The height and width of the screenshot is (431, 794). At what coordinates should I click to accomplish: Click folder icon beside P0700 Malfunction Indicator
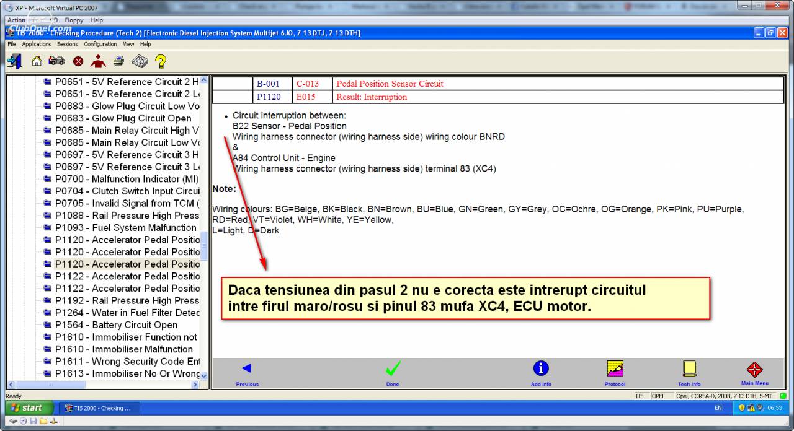click(x=48, y=179)
